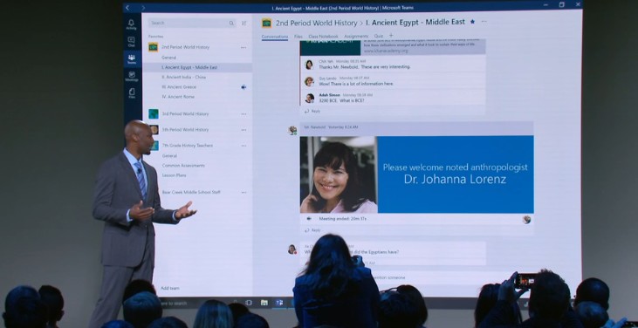
Task: Open the Class Notebook tab
Action: pyautogui.click(x=323, y=37)
